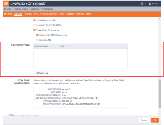164x125 pixels.
Task: Click the admin user profile icon
Action: [x=150, y=4]
